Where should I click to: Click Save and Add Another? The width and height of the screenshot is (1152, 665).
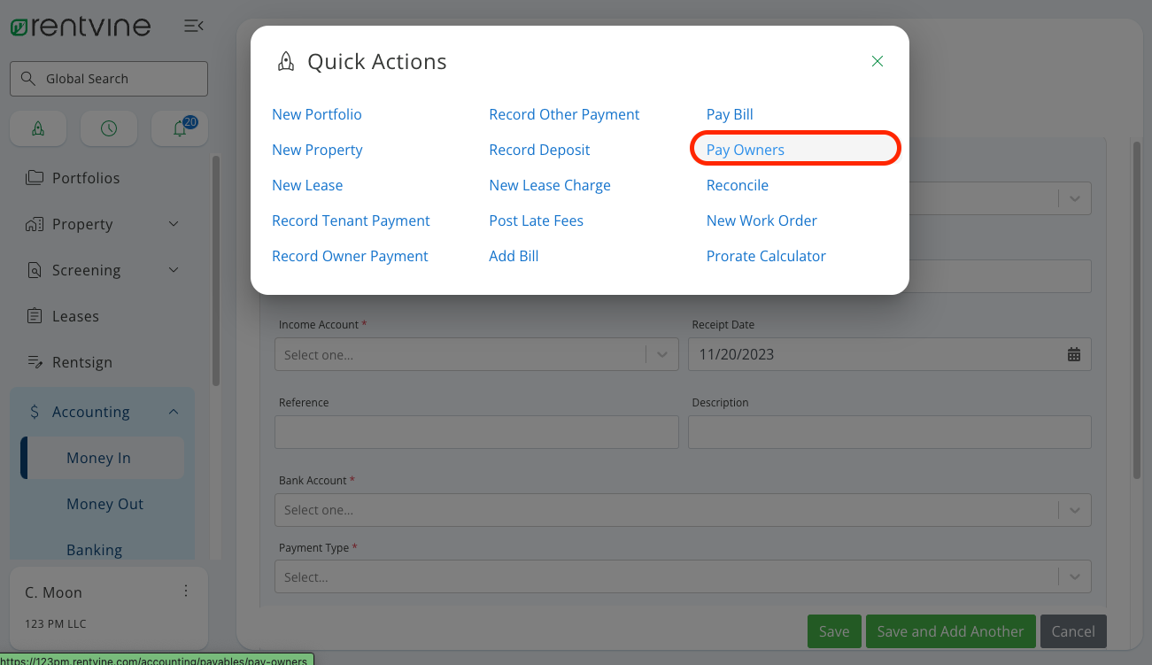(x=950, y=631)
